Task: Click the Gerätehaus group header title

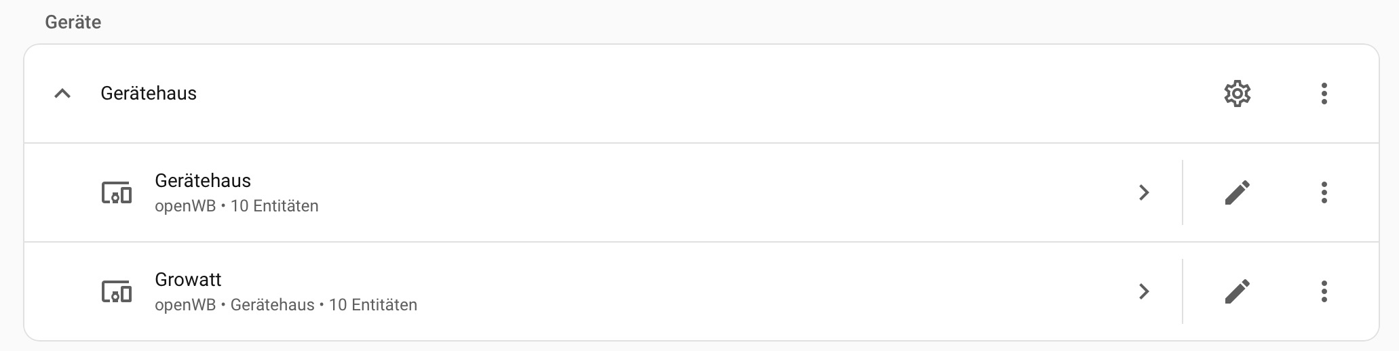Action: (x=149, y=94)
